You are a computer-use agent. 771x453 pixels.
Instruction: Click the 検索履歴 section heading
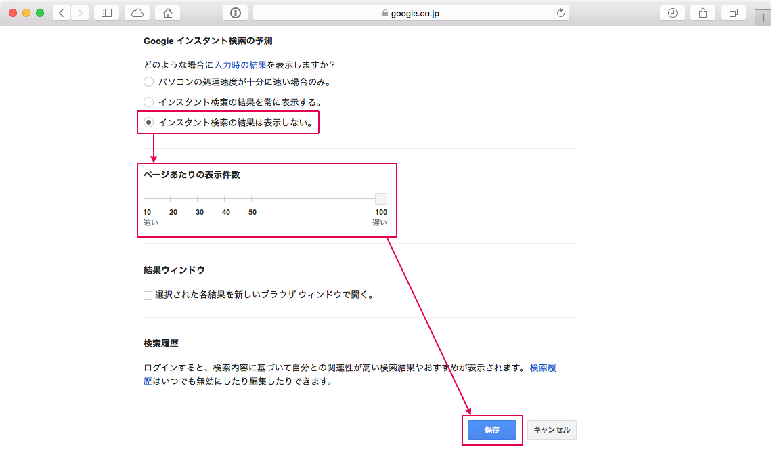[x=161, y=343]
